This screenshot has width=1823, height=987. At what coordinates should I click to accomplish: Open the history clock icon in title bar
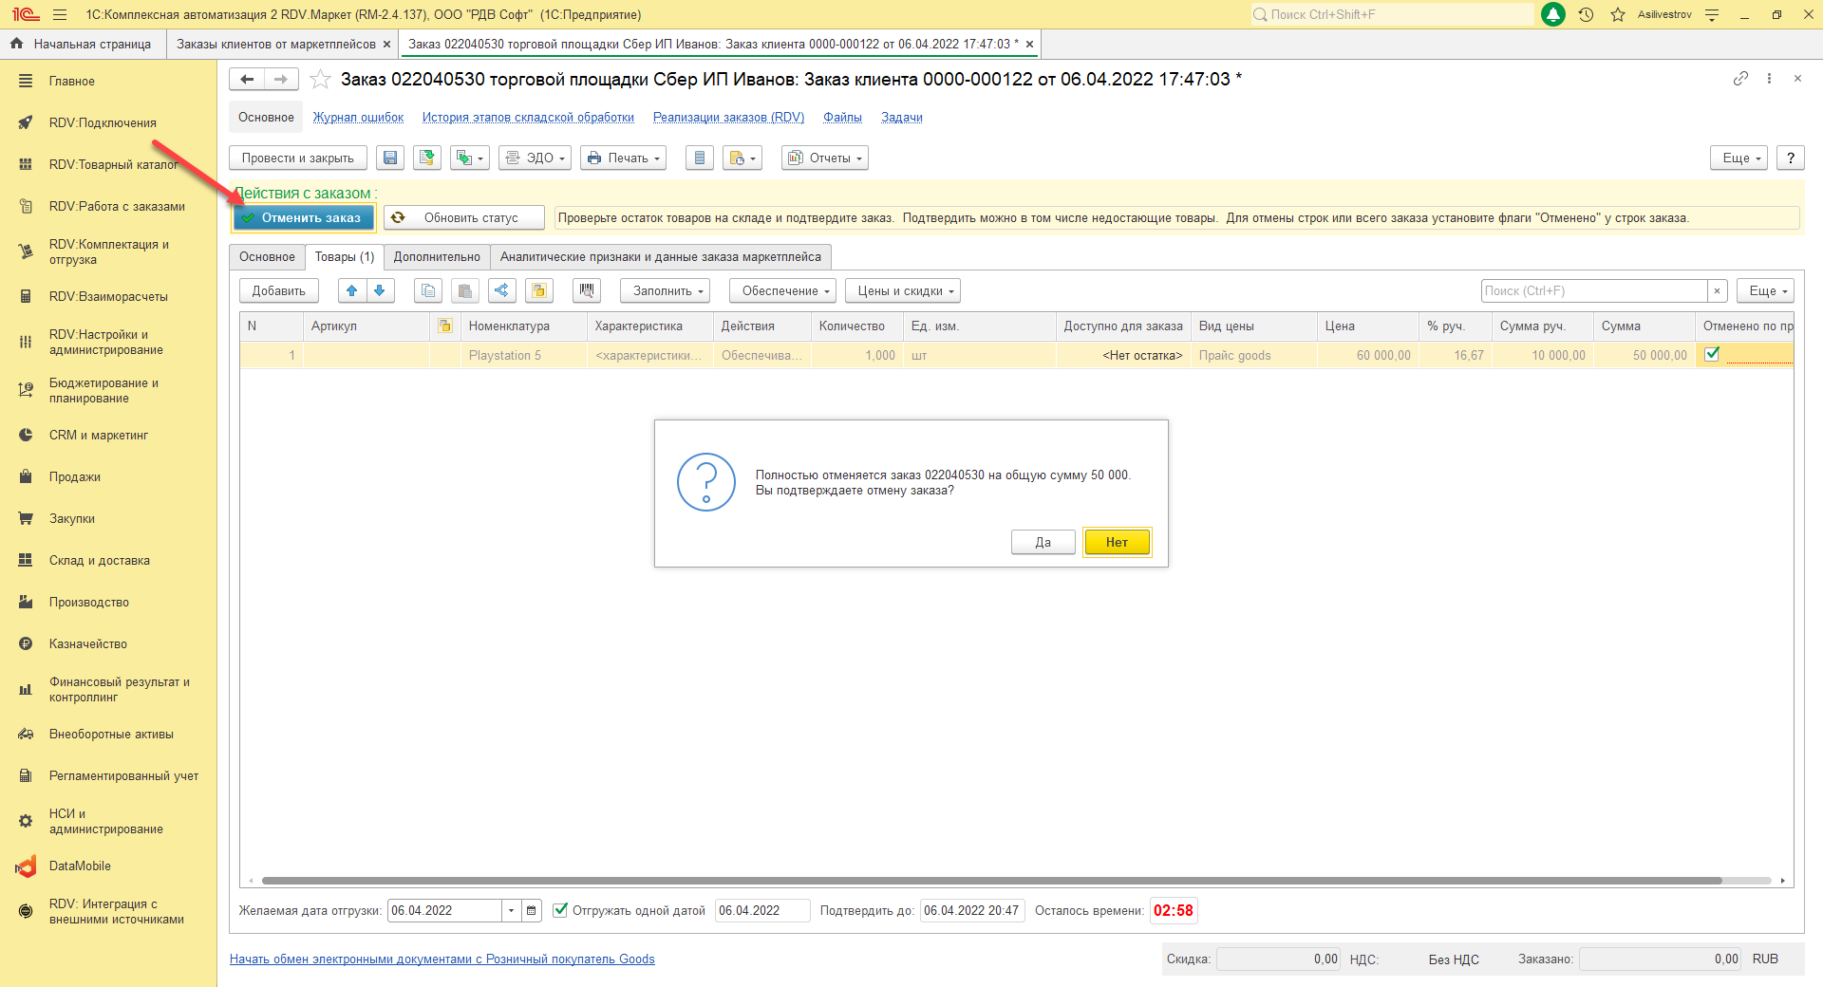1586,14
